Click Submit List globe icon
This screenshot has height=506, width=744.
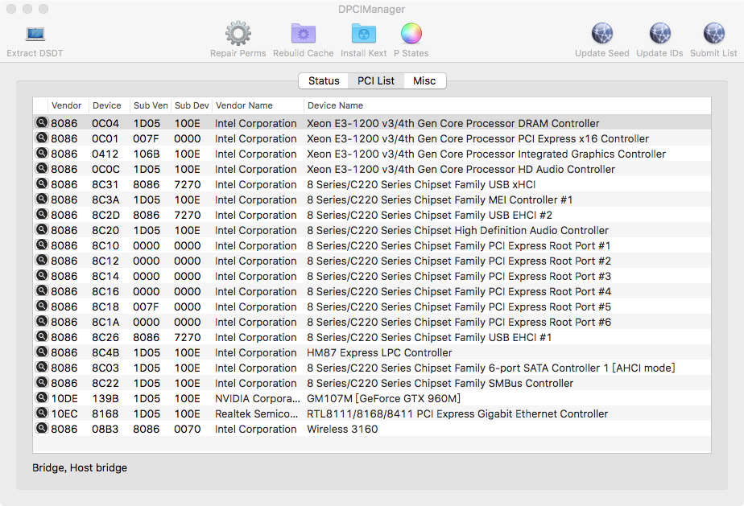coord(713,34)
